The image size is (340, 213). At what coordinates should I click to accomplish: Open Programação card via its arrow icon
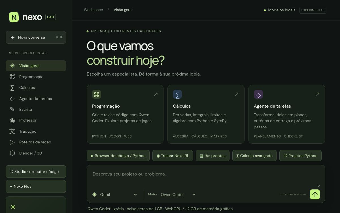click(x=156, y=94)
